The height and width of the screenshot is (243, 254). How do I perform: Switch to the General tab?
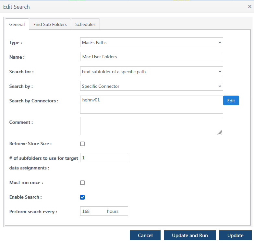pos(17,24)
